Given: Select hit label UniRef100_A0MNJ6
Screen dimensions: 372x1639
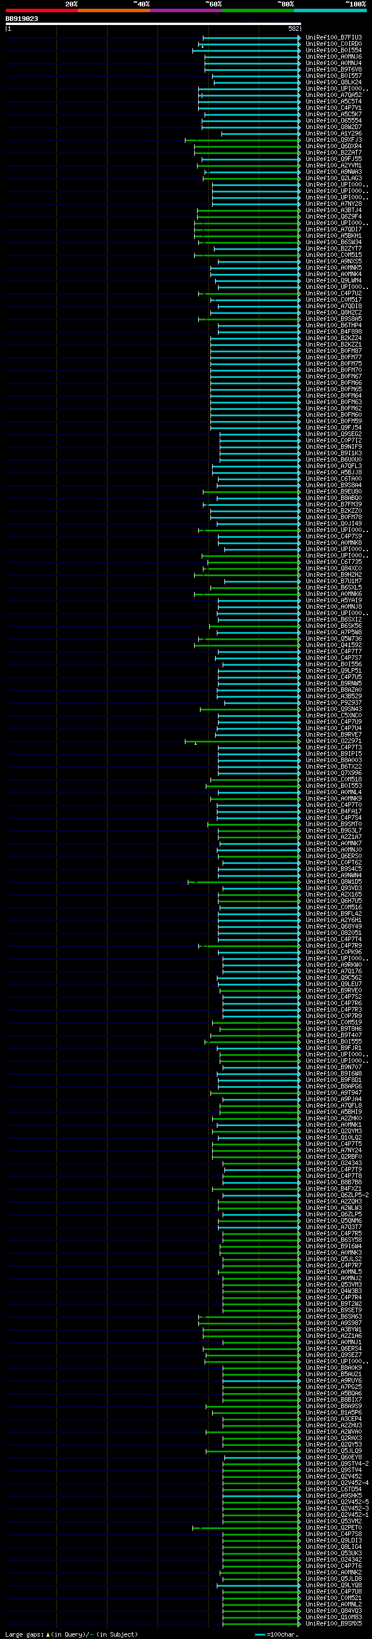Looking at the screenshot, I should click(x=334, y=56).
